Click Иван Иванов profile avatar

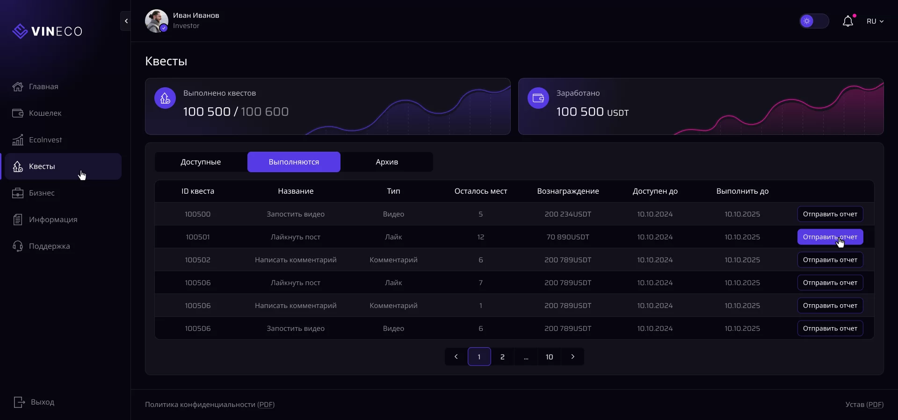tap(156, 21)
